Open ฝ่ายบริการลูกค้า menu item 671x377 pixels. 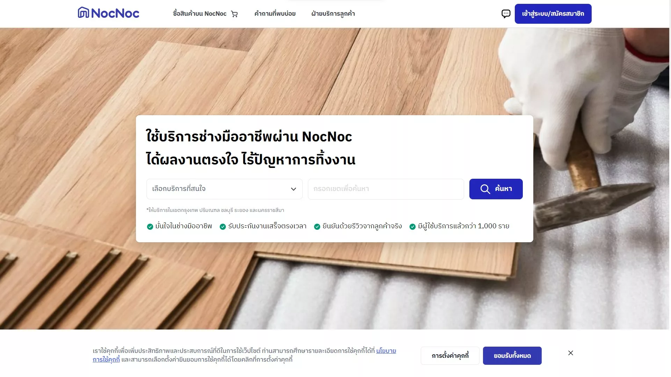click(333, 14)
